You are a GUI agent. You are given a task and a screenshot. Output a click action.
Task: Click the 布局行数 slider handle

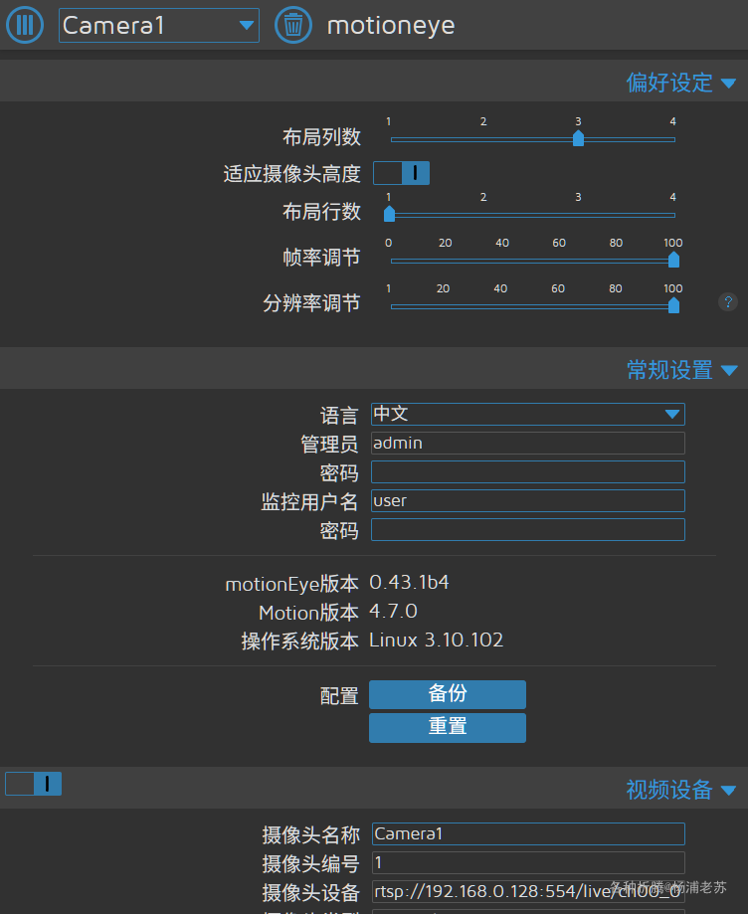tap(389, 214)
